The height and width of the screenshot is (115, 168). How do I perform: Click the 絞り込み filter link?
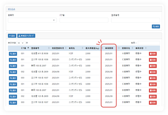pos(12,9)
